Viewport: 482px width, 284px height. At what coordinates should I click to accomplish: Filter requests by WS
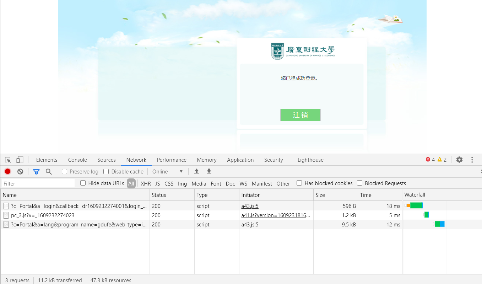click(243, 184)
